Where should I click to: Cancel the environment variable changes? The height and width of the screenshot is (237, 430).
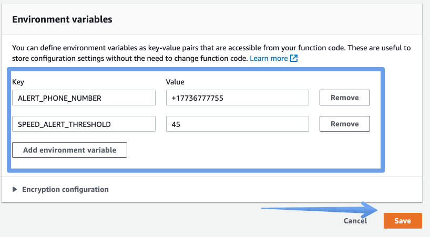point(355,221)
